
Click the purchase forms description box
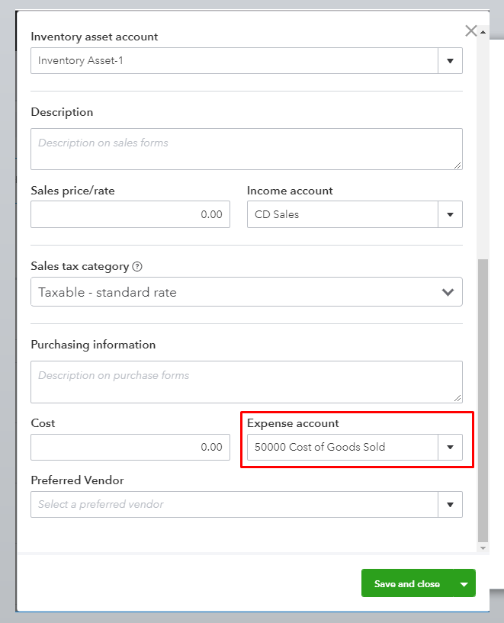246,381
